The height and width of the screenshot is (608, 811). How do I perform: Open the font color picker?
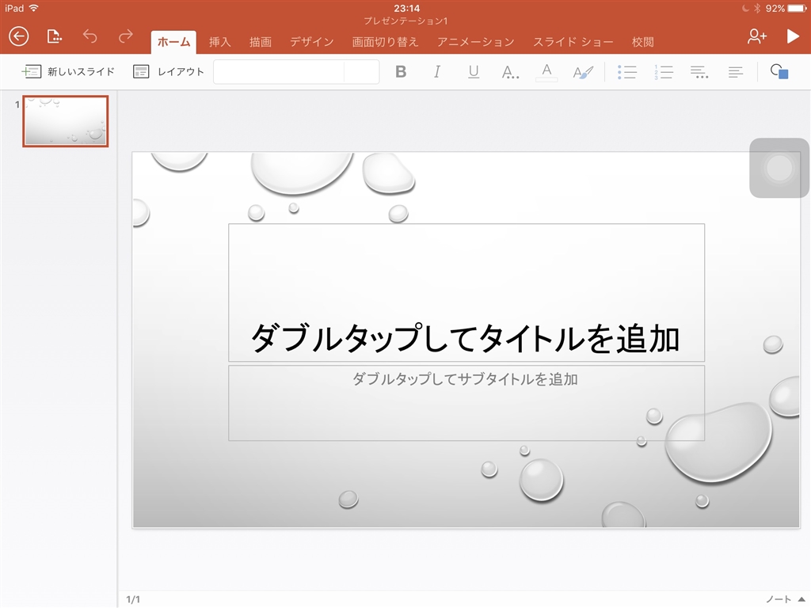coord(546,72)
